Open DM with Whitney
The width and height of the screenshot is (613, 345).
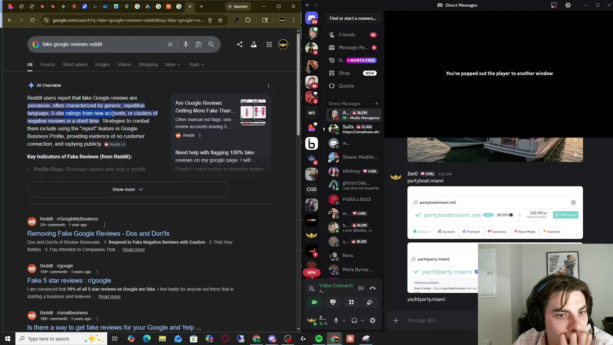(x=353, y=171)
